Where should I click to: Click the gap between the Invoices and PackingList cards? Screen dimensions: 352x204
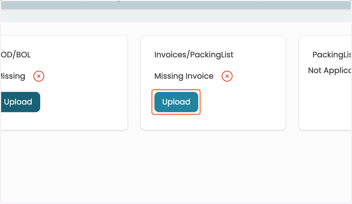[x=292, y=83]
